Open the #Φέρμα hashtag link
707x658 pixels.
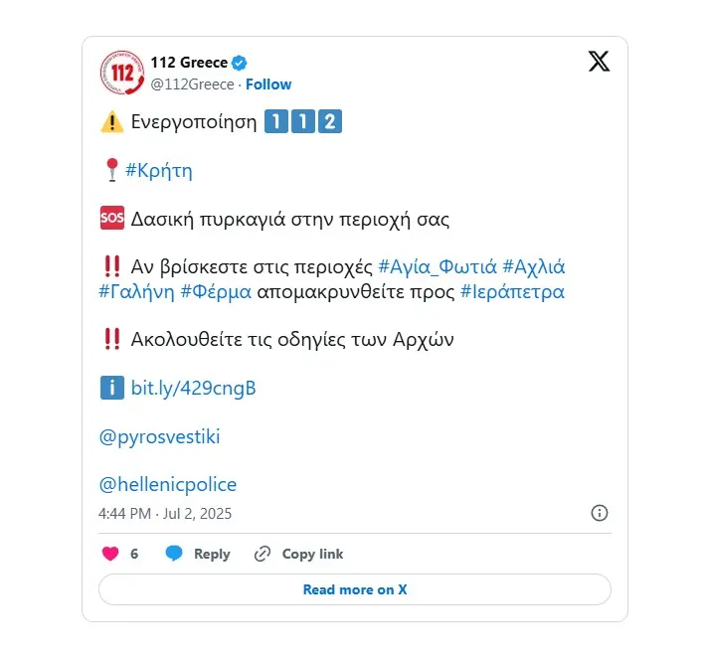(216, 291)
